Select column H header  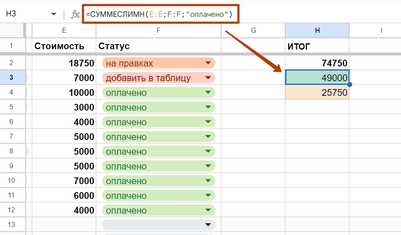(x=317, y=30)
